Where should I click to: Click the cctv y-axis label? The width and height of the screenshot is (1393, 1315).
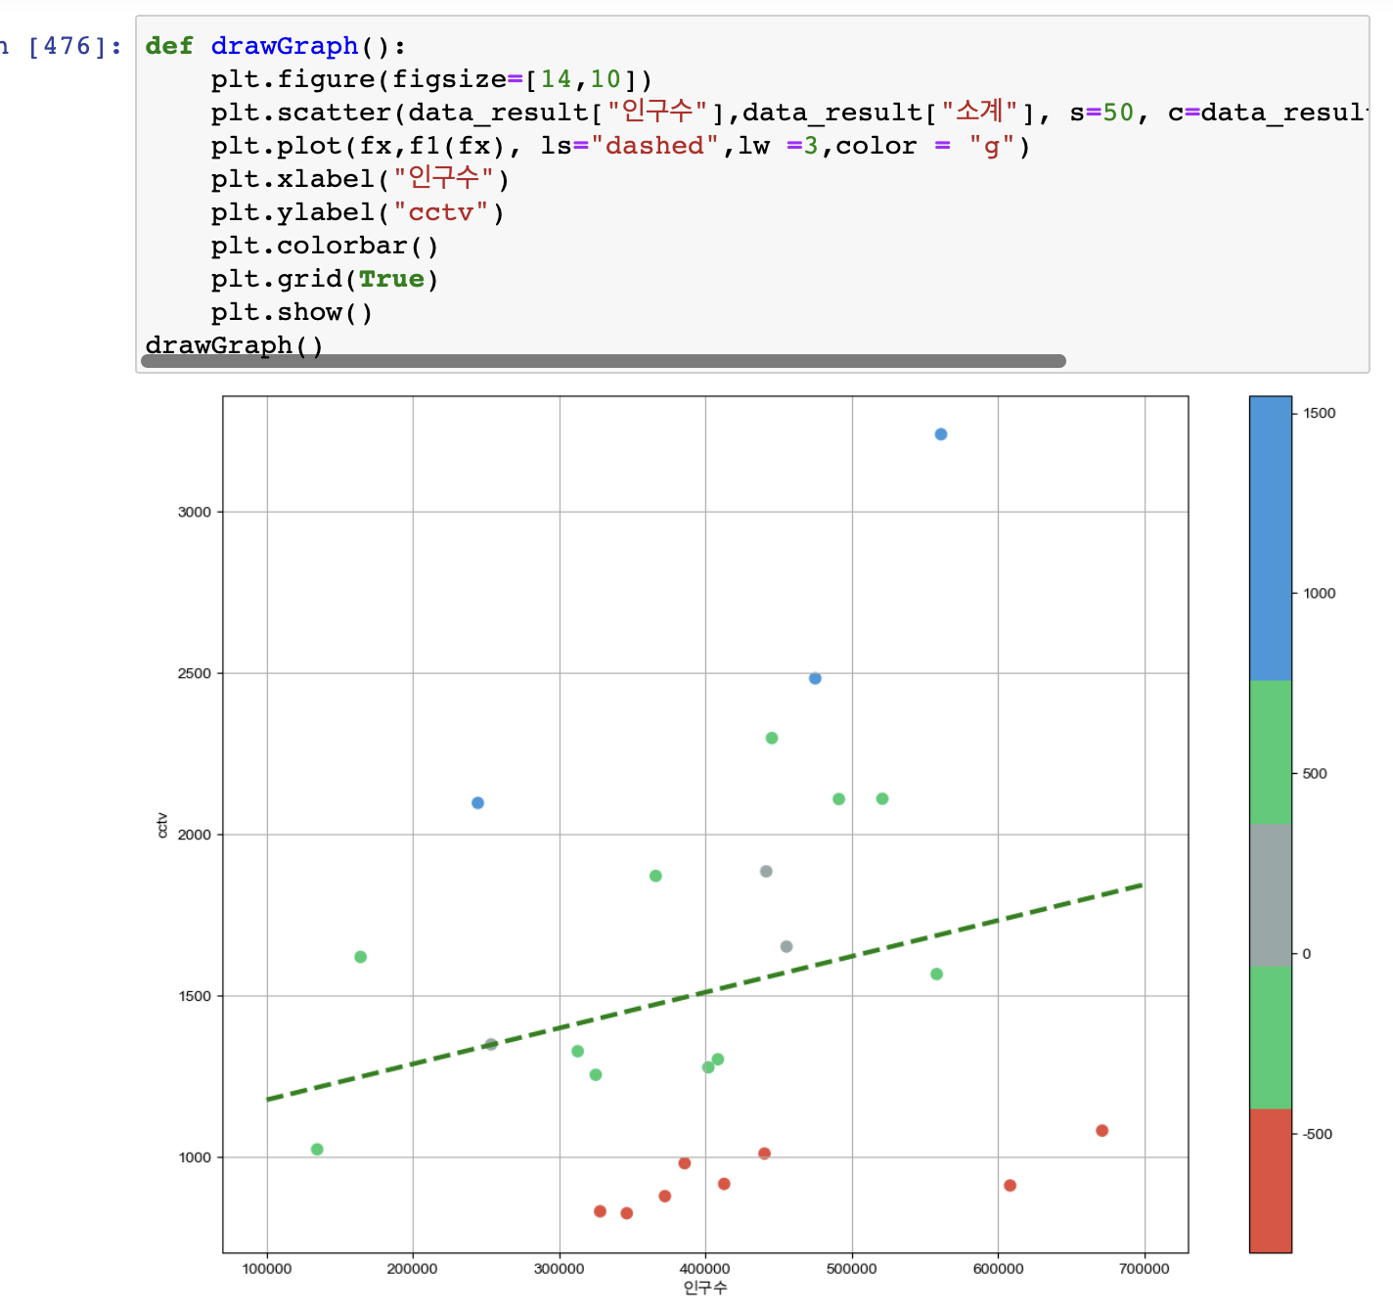163,825
